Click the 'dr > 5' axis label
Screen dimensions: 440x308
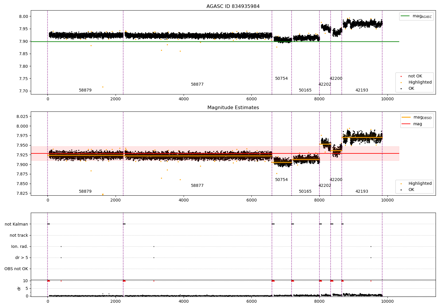22,258
